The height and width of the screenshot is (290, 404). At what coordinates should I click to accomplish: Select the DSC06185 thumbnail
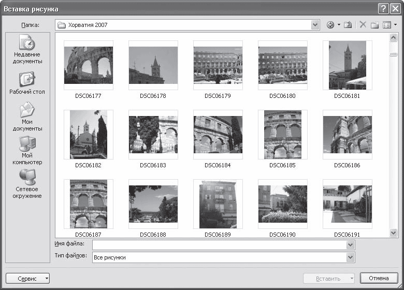[283, 135]
